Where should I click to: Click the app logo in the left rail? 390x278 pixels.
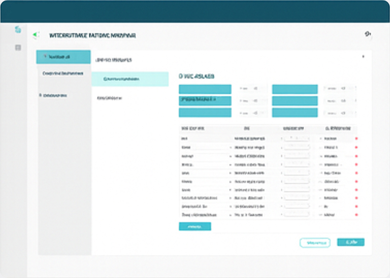(18, 30)
